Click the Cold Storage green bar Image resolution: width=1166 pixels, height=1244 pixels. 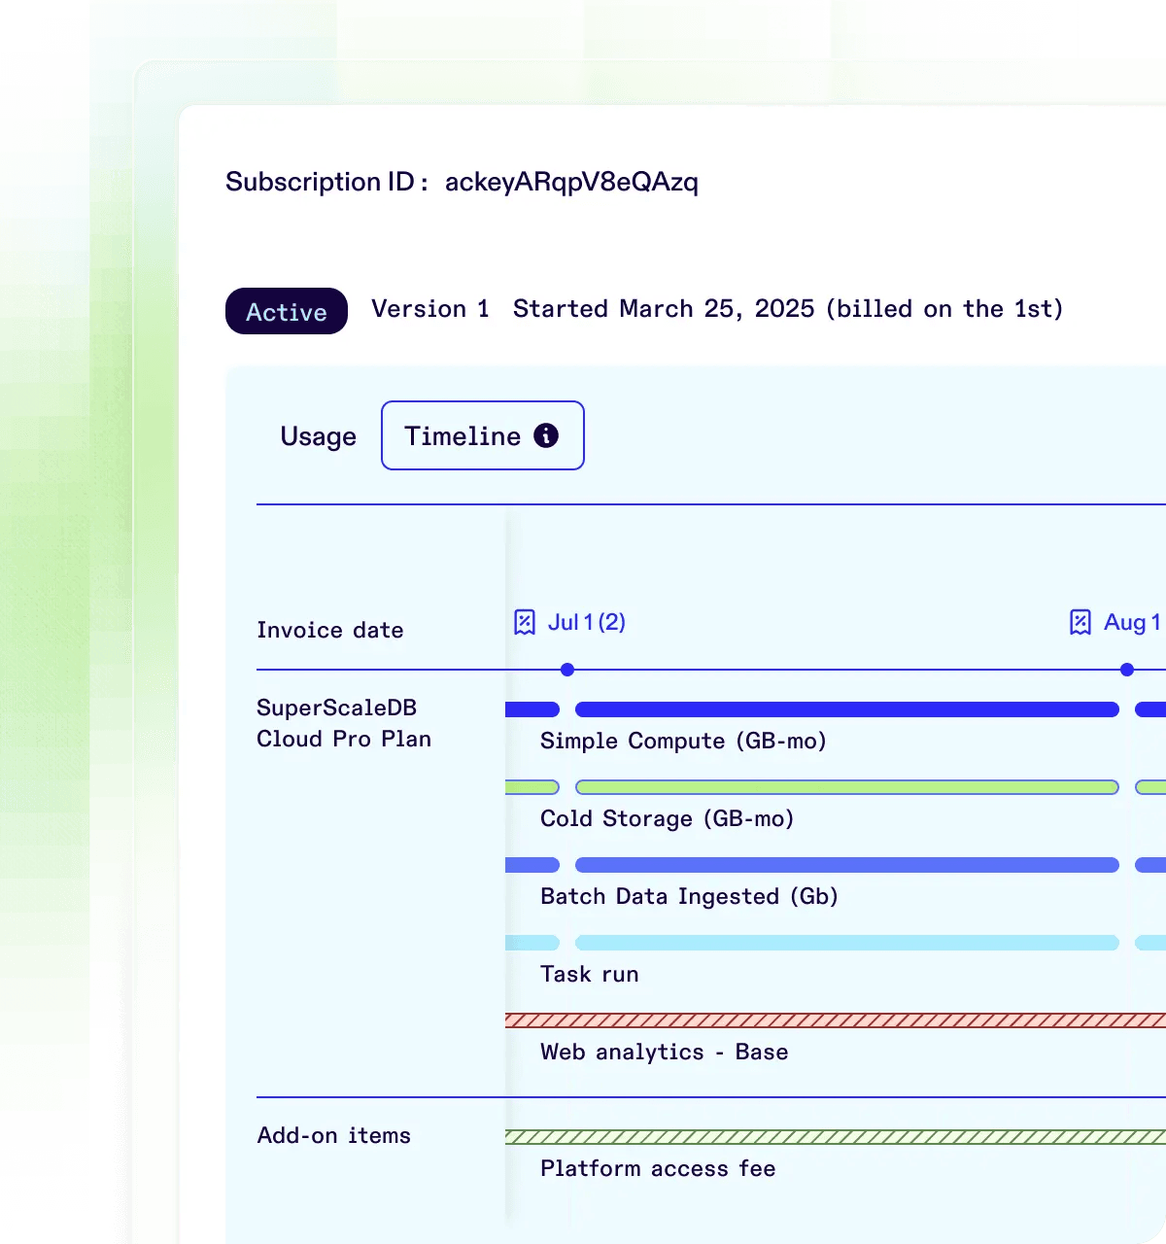(846, 787)
